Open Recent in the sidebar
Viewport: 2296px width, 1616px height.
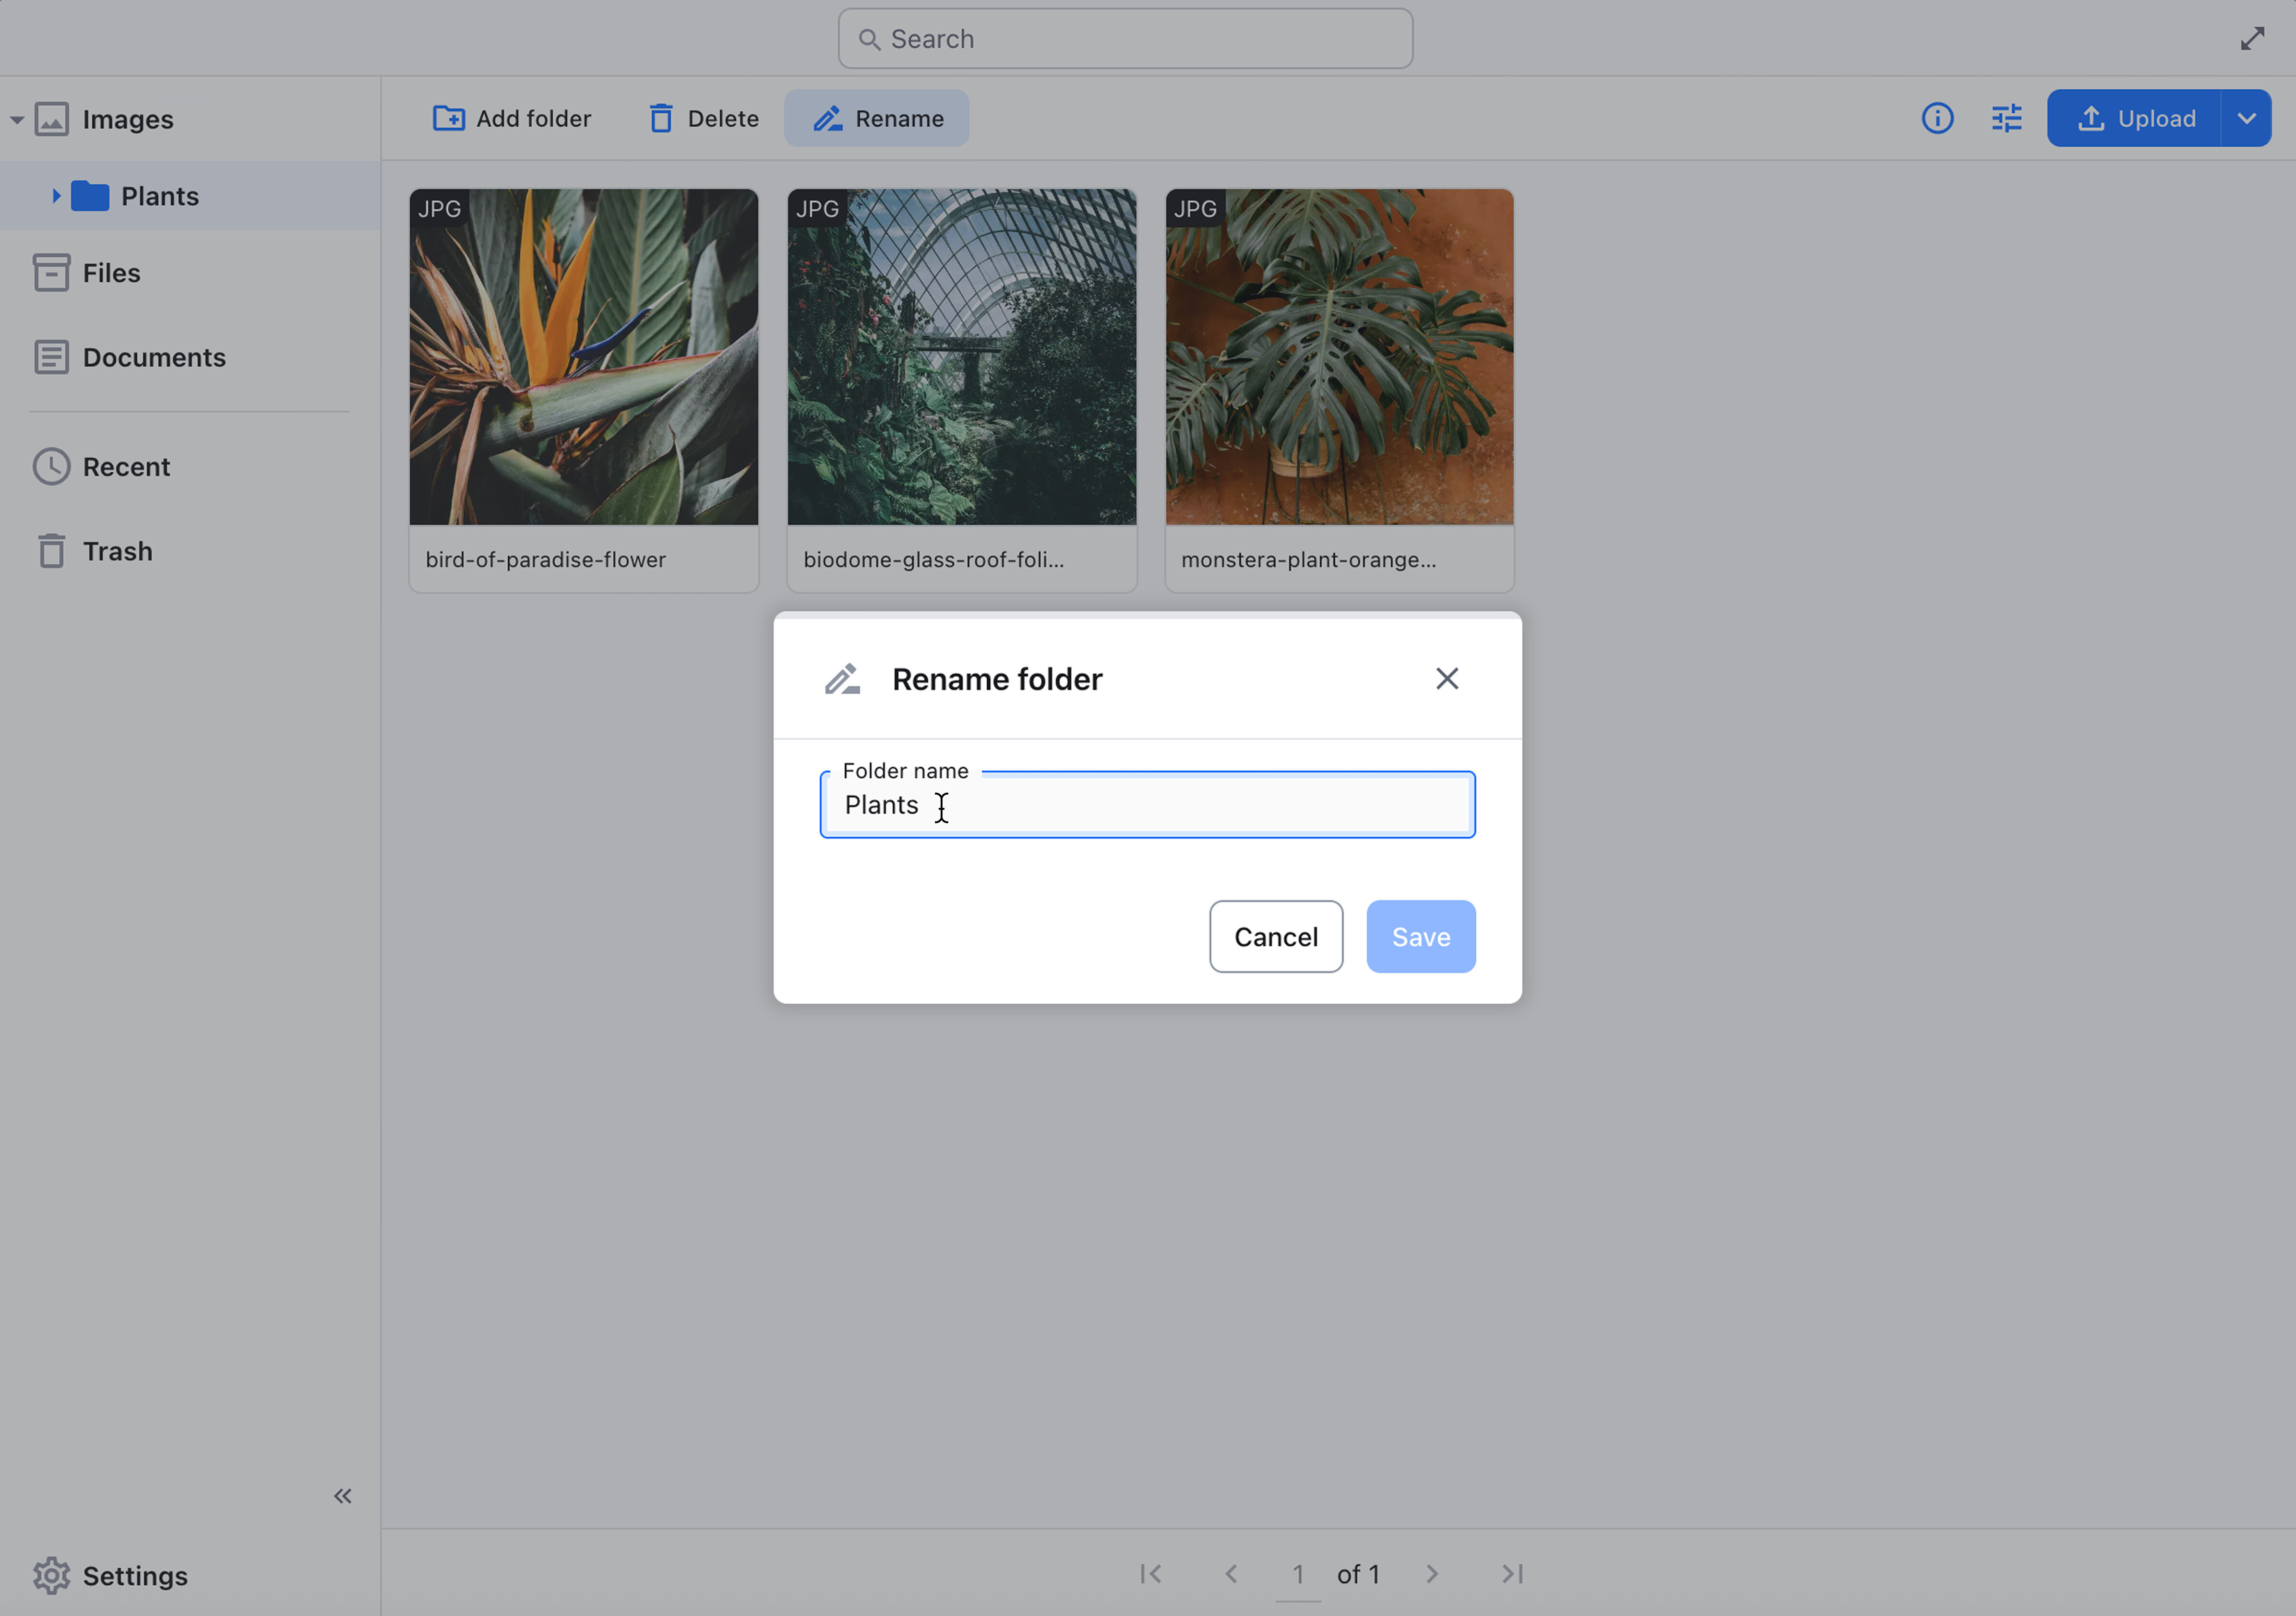pos(126,466)
